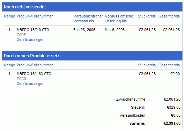Click the 'Summe:' label

pos(138,123)
